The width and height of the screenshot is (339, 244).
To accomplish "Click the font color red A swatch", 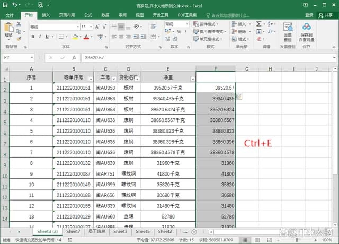I will (x=86, y=37).
